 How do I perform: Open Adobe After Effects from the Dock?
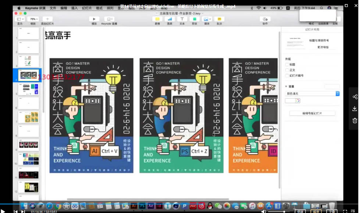click(151, 206)
